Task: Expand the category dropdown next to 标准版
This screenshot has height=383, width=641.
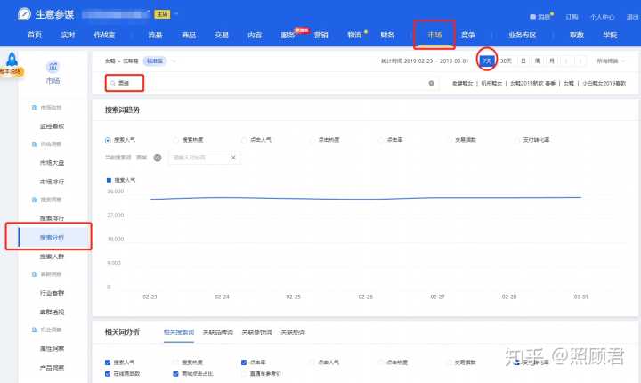Action: click(x=174, y=61)
